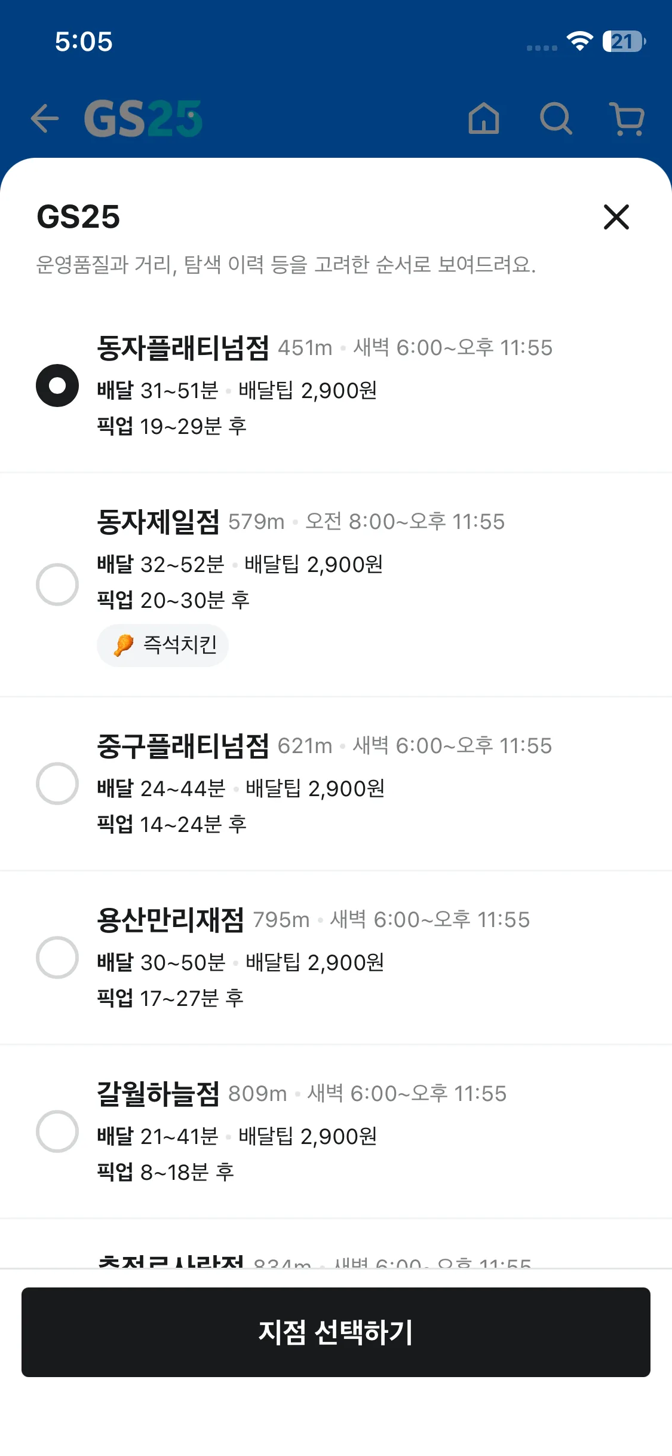Tap the 중구플래티넘점 store name
Screen dimensions: 672x1456
tap(183, 746)
